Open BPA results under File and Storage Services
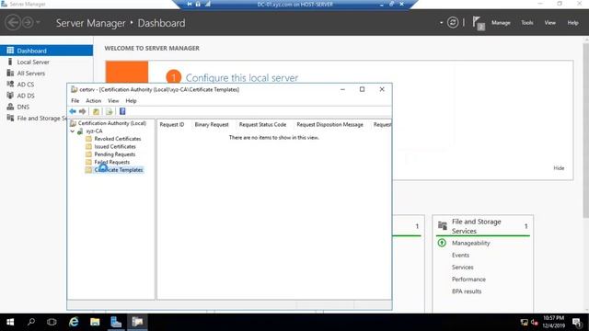 click(x=467, y=291)
